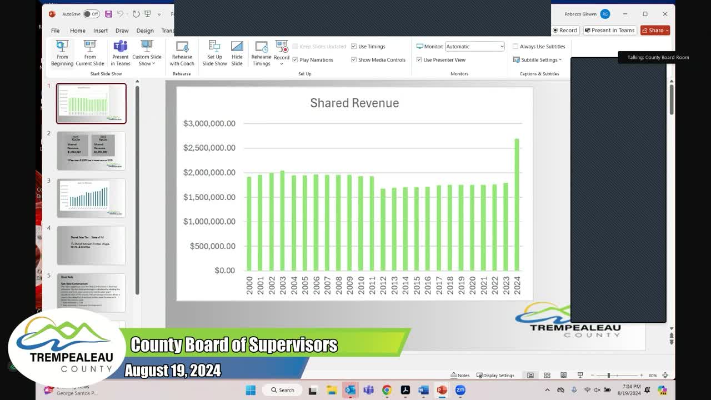Open the Insert ribbon tab
711x400 pixels.
pos(101,31)
